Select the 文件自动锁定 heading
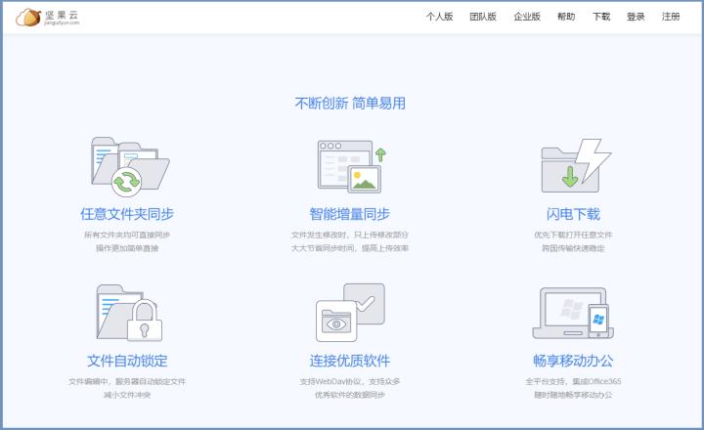The image size is (704, 430). point(127,361)
